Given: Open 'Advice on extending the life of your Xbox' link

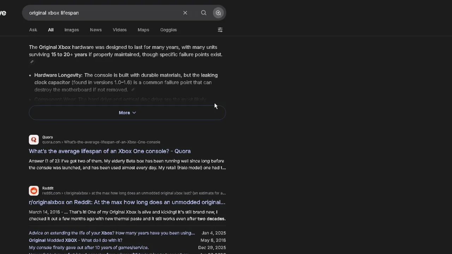Looking at the screenshot, I should pyautogui.click(x=112, y=233).
